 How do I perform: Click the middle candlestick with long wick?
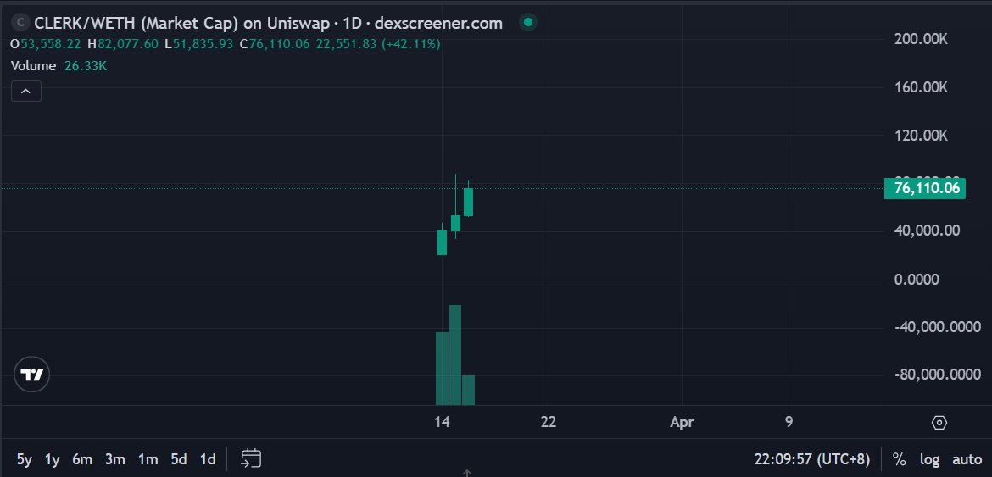[x=455, y=223]
